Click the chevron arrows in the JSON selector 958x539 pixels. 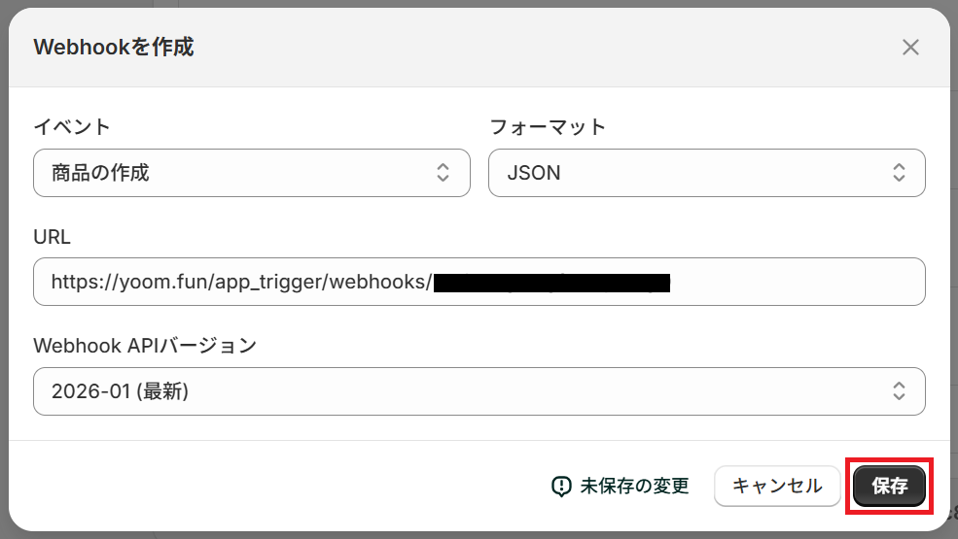click(x=898, y=173)
